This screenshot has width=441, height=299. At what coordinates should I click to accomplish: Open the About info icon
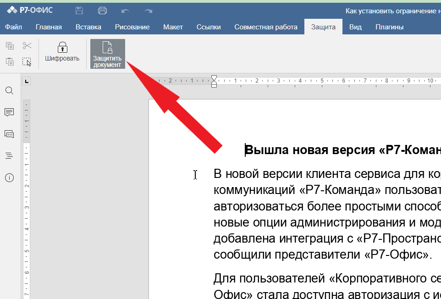(x=9, y=178)
